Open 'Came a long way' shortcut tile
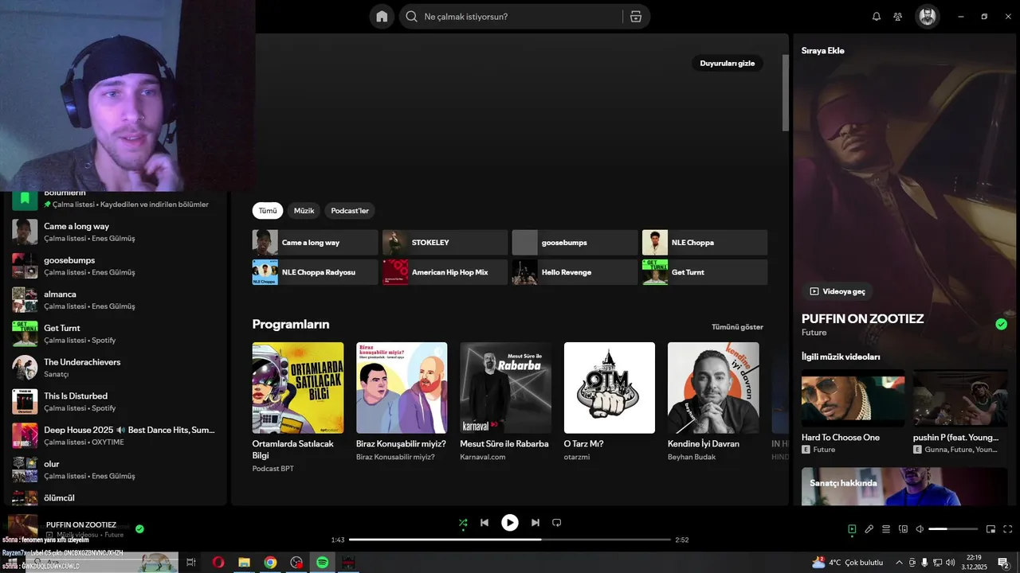The image size is (1020, 573). 315,243
